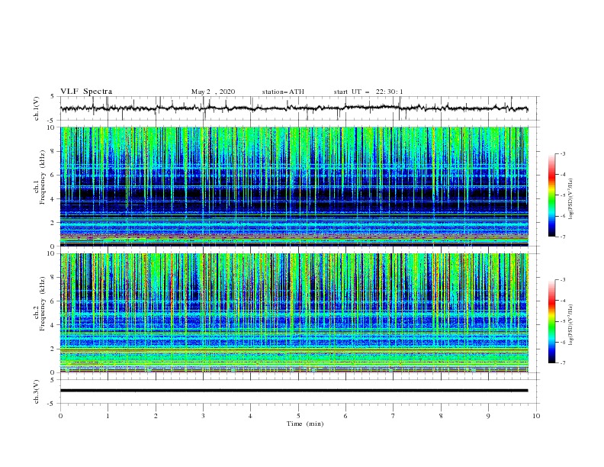Click the "6" tick label on the time axis
The image size is (604, 467).
tap(345, 416)
